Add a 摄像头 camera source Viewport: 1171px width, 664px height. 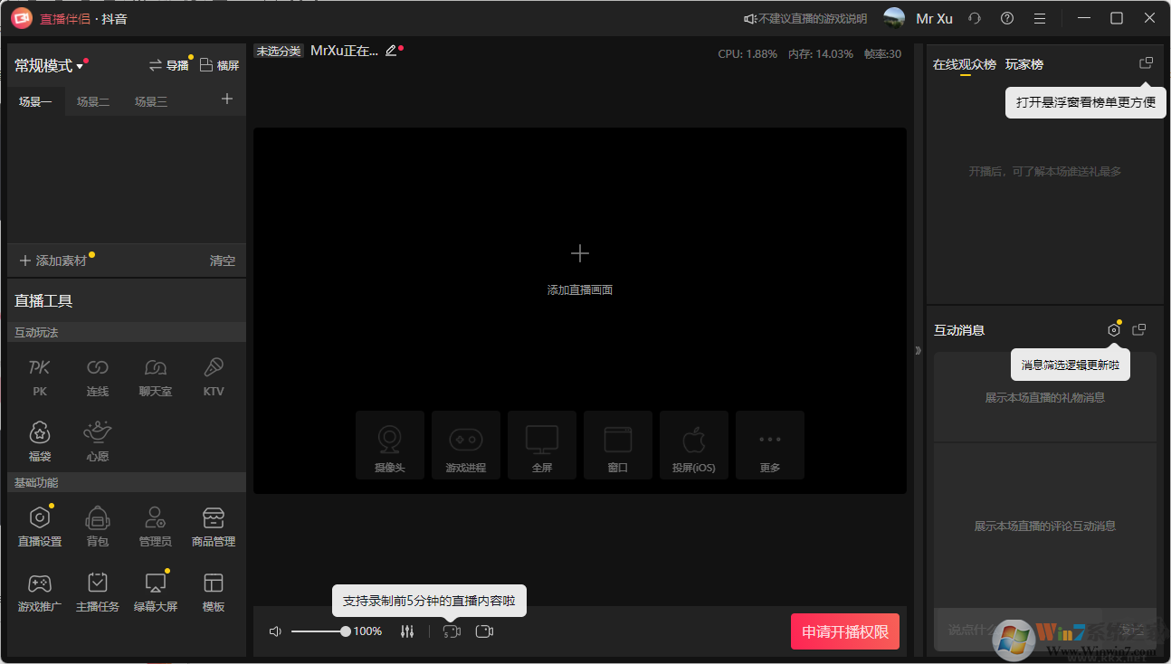click(x=390, y=445)
